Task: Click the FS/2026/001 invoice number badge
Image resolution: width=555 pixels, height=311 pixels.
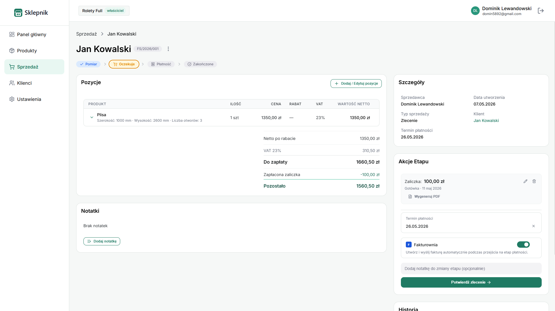Action: [x=148, y=49]
